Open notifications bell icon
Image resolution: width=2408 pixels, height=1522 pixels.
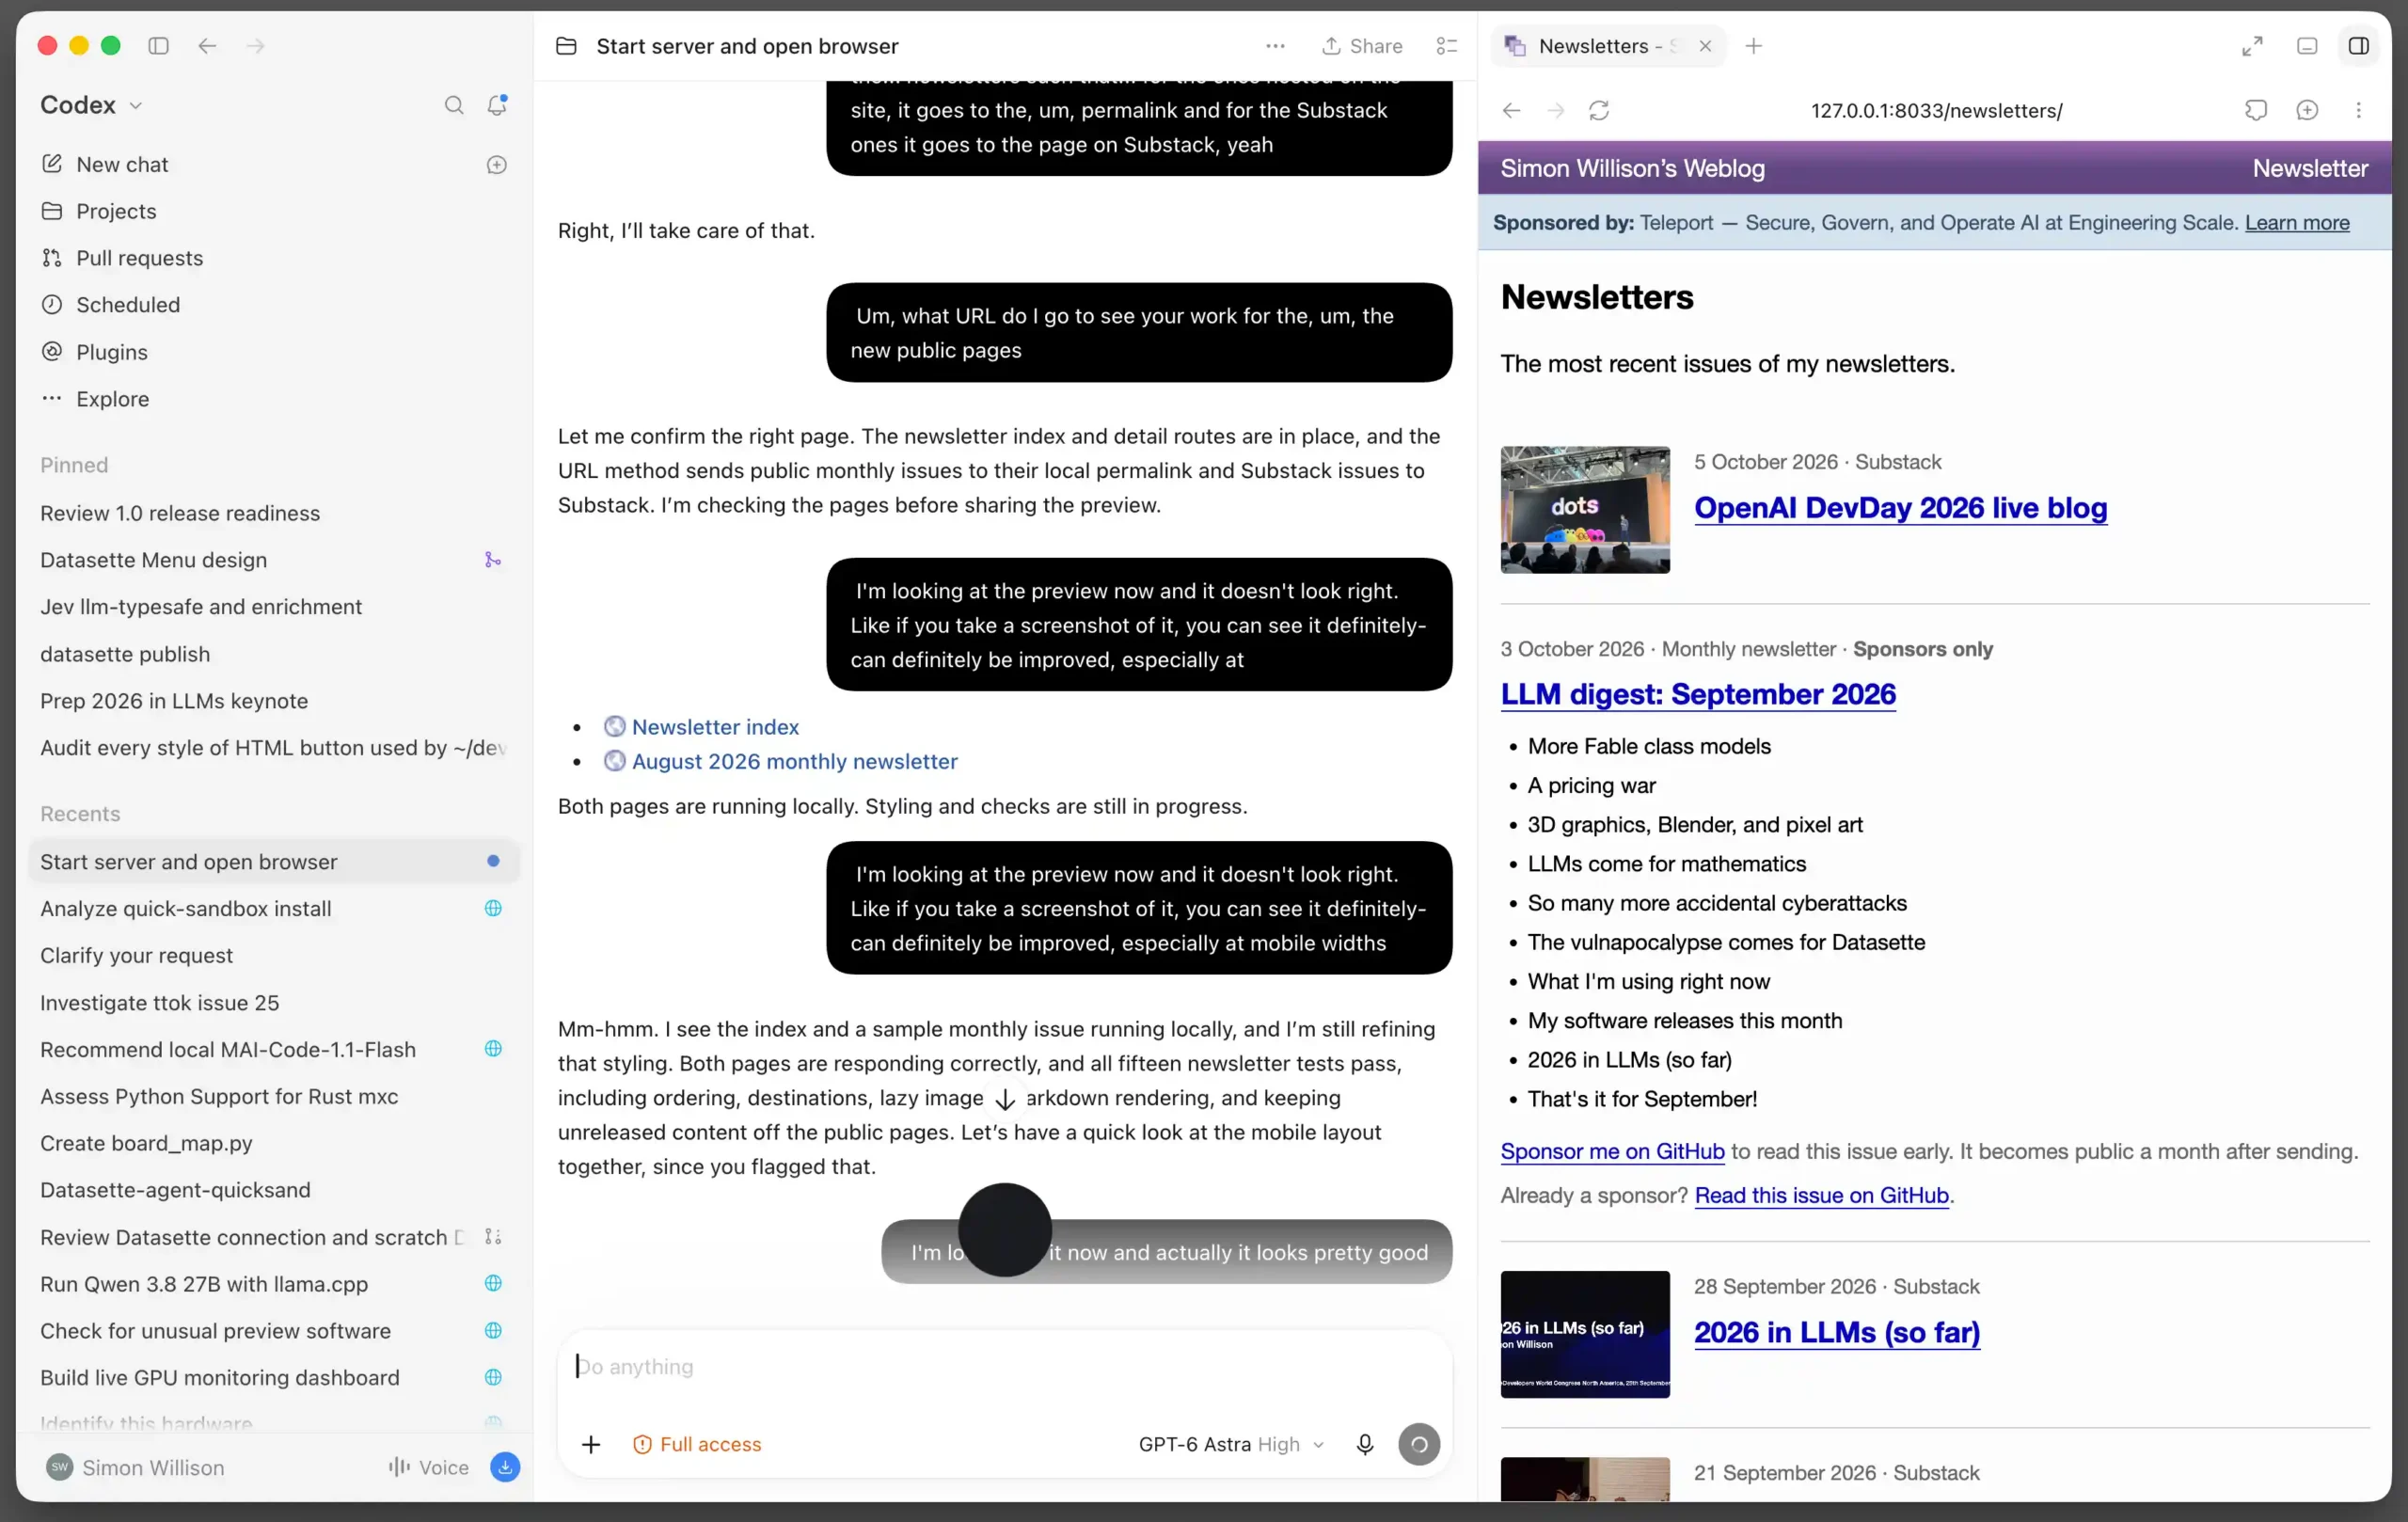click(x=497, y=105)
